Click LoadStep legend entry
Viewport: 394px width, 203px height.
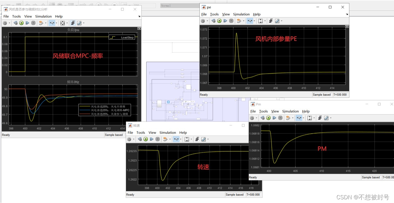pos(122,37)
